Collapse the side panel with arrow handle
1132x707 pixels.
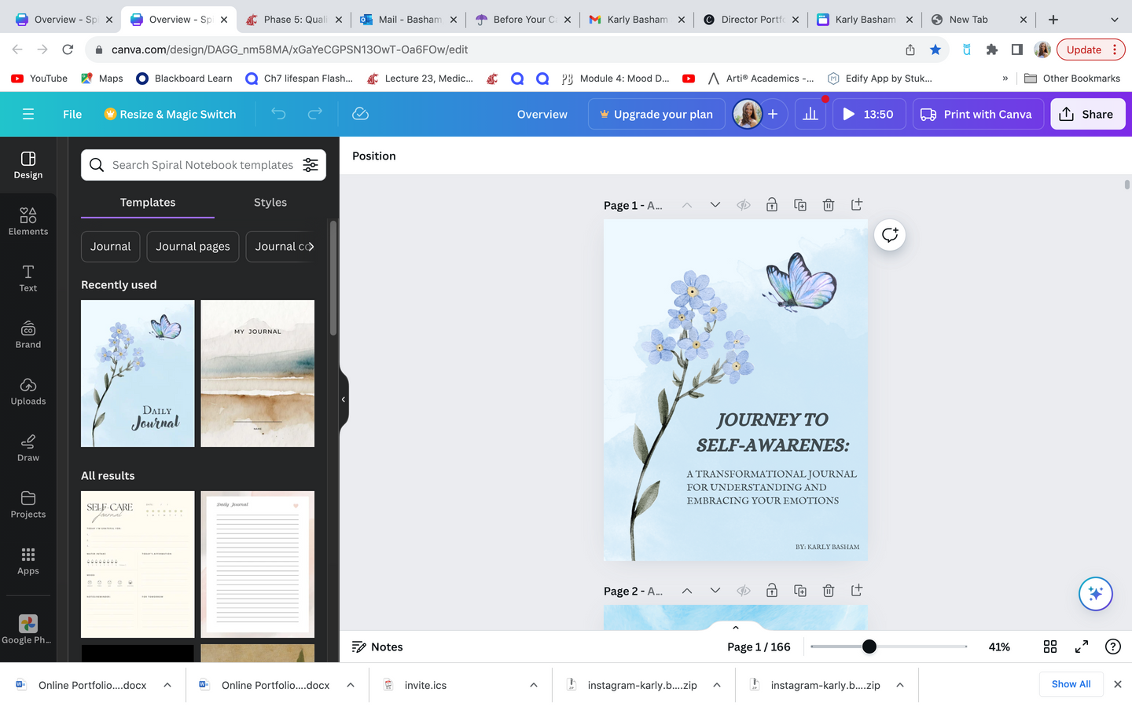(344, 400)
